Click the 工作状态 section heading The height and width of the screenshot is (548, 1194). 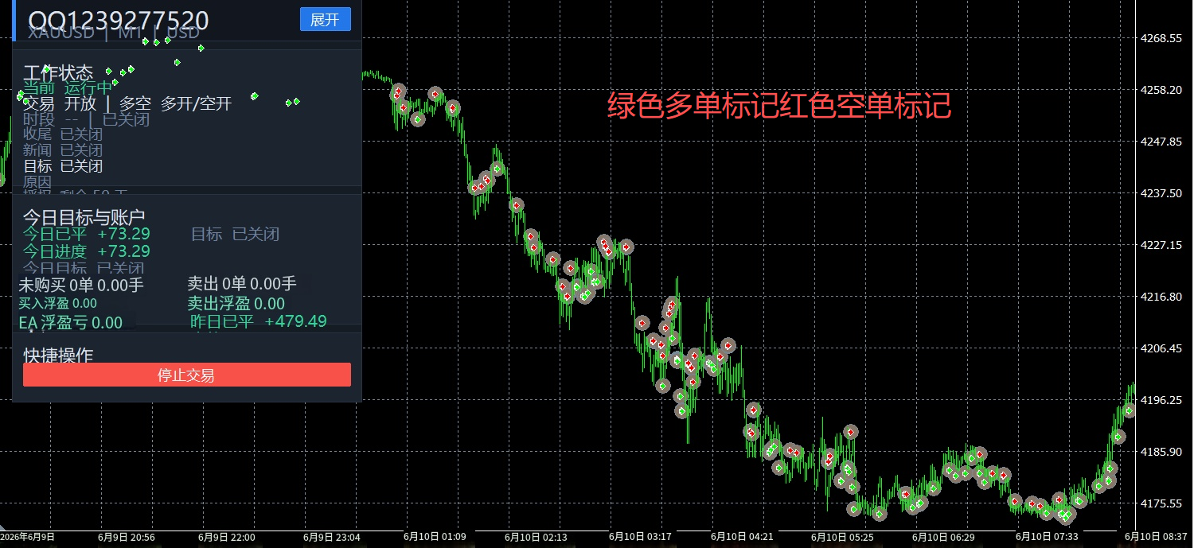[58, 73]
